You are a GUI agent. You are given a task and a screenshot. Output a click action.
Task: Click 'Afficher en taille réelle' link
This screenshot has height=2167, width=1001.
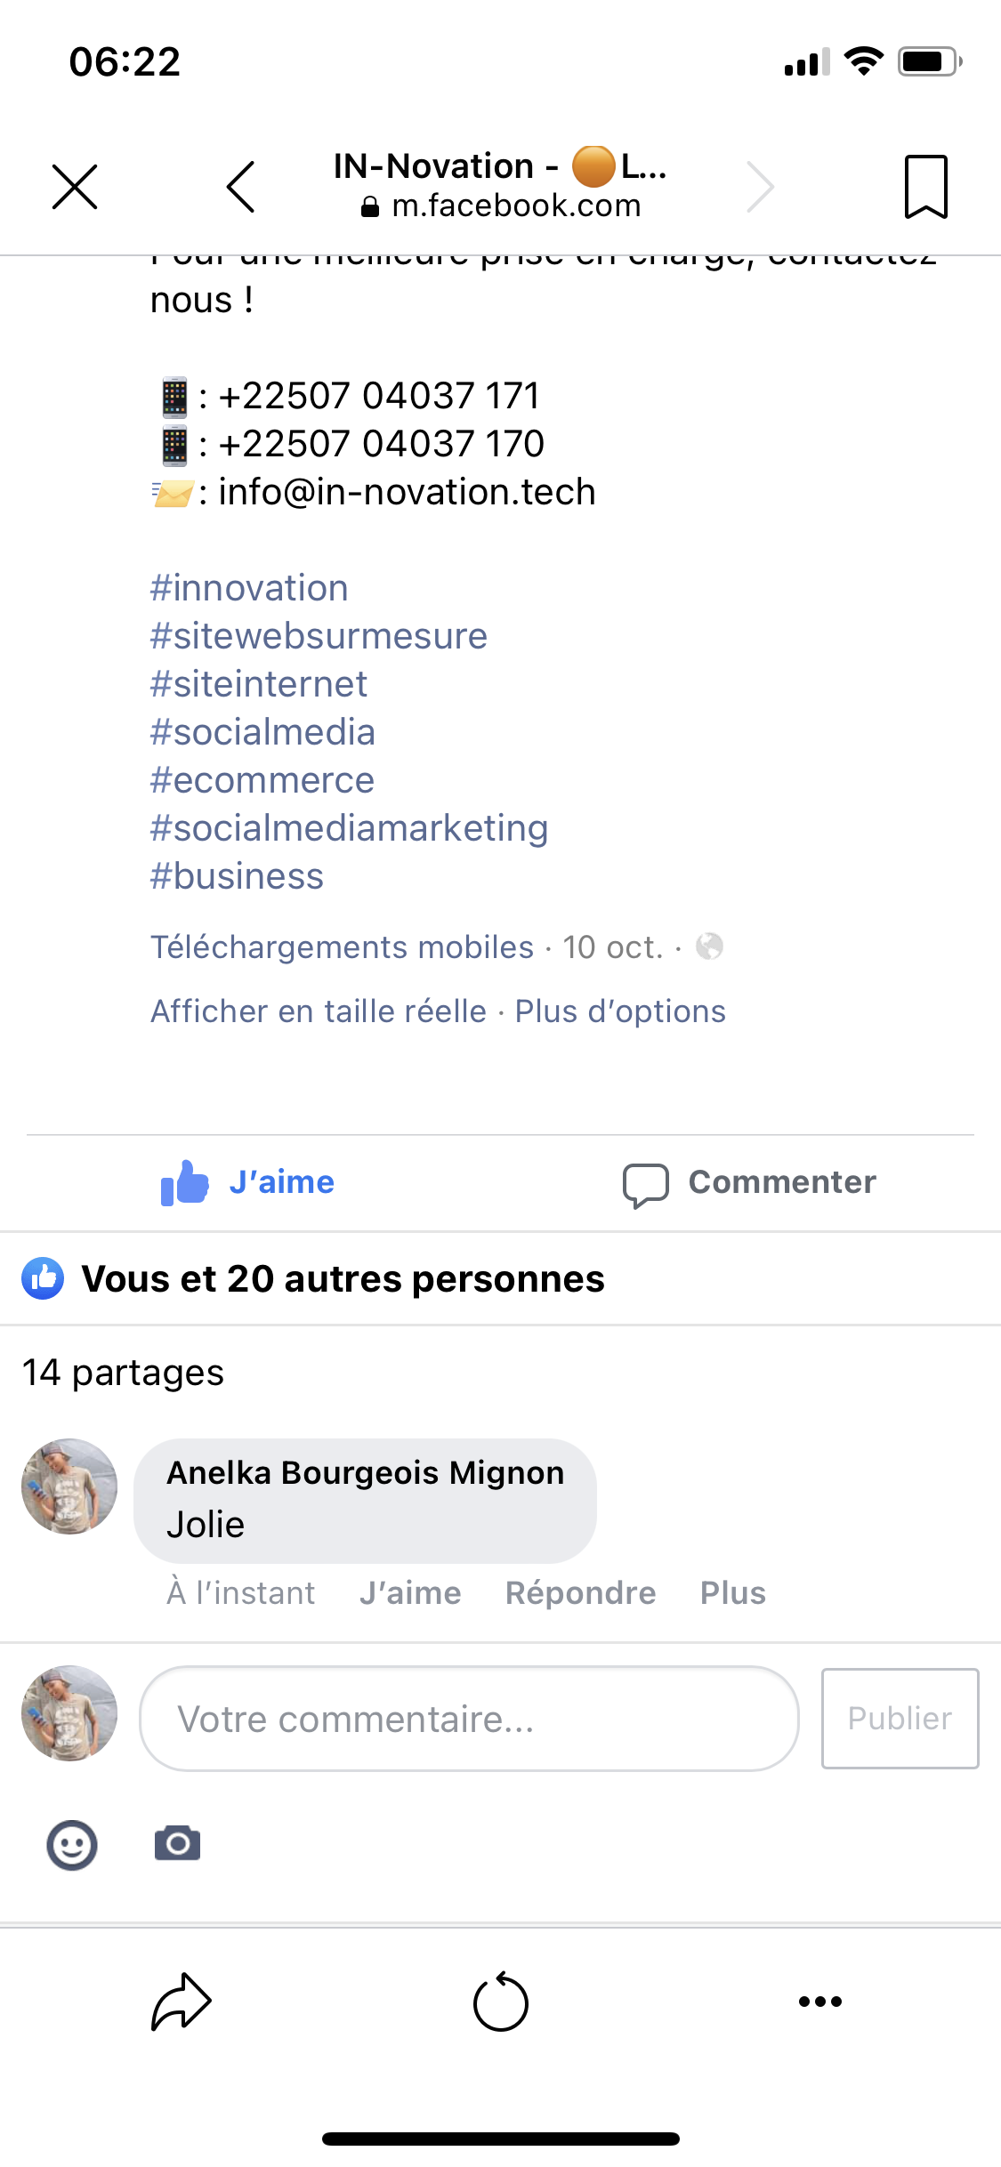(319, 1011)
